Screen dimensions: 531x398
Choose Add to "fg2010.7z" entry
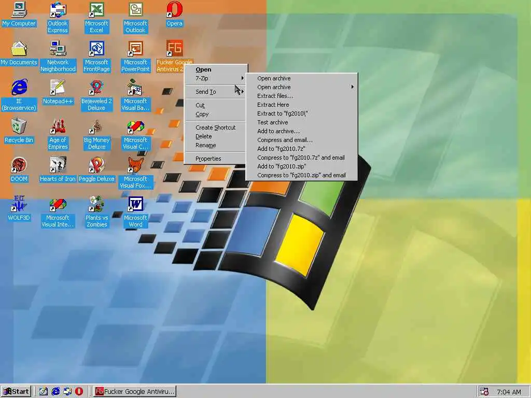coord(302,149)
